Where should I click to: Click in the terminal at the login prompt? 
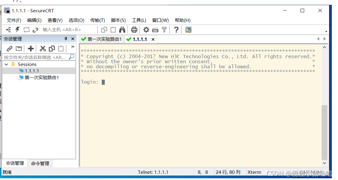[x=103, y=82]
